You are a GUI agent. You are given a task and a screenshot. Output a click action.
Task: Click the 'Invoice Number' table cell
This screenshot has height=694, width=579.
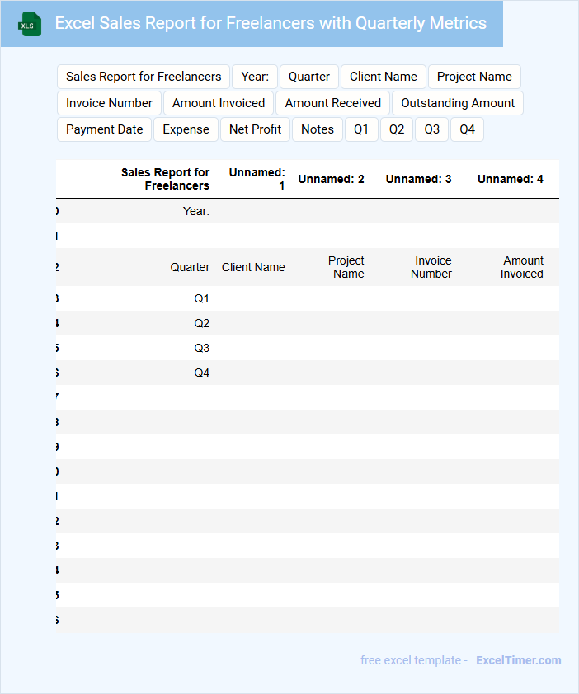[431, 267]
